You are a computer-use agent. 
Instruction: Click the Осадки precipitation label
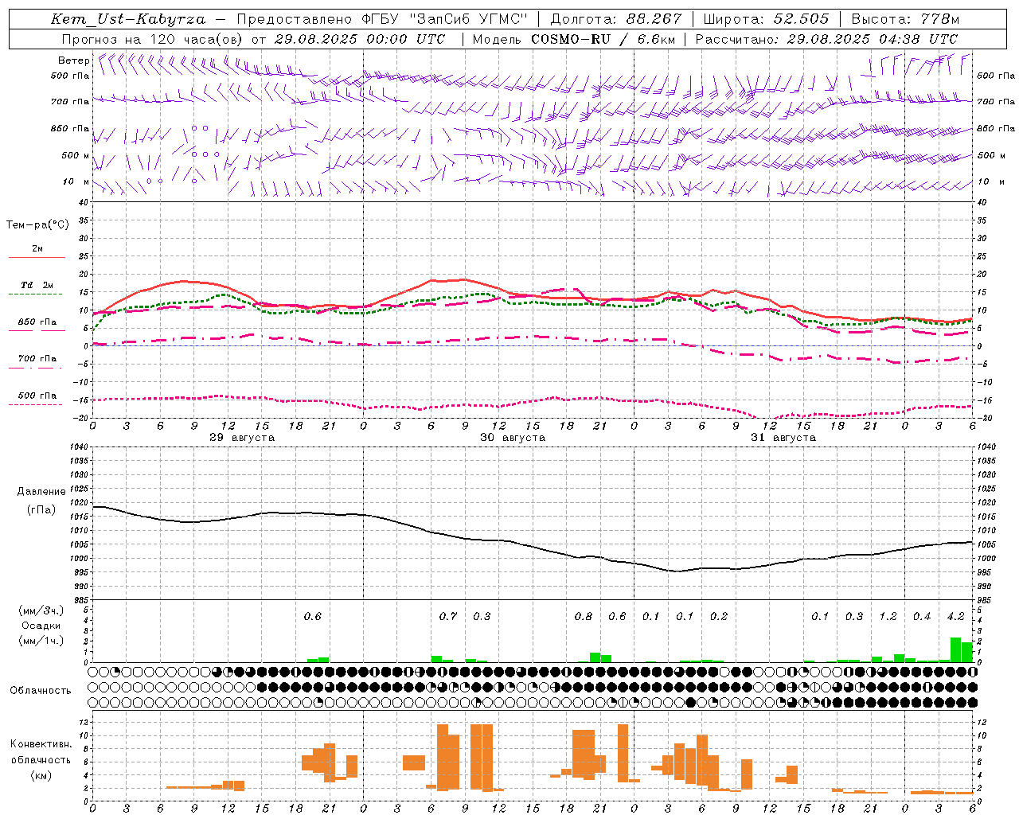pyautogui.click(x=41, y=626)
